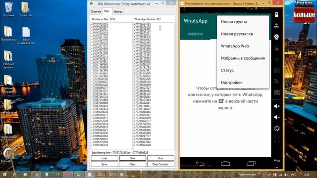Open the remote control widget in Genymotion

click(276, 59)
